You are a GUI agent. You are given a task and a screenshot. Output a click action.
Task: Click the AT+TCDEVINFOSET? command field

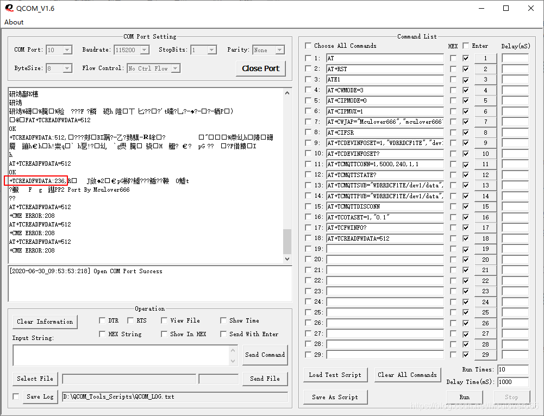pyautogui.click(x=385, y=154)
